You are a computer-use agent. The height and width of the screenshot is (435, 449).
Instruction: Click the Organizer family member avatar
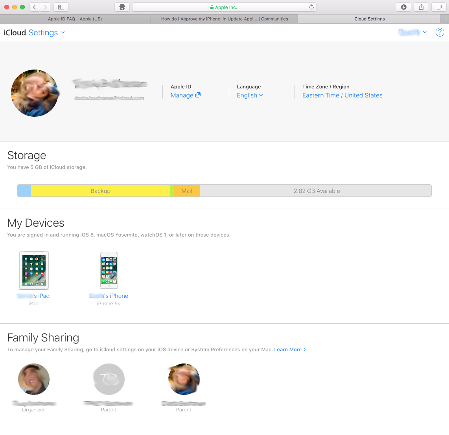pyautogui.click(x=34, y=379)
